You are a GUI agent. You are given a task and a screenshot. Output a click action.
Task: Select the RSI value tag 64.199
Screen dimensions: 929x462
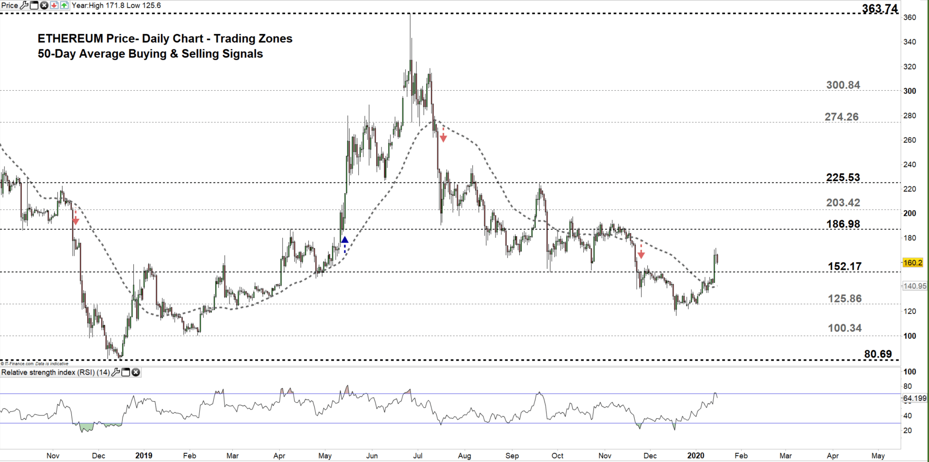(x=914, y=398)
